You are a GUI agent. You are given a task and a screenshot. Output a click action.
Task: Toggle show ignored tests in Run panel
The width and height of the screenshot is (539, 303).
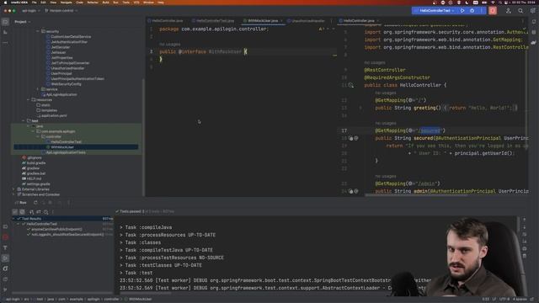click(x=22, y=212)
